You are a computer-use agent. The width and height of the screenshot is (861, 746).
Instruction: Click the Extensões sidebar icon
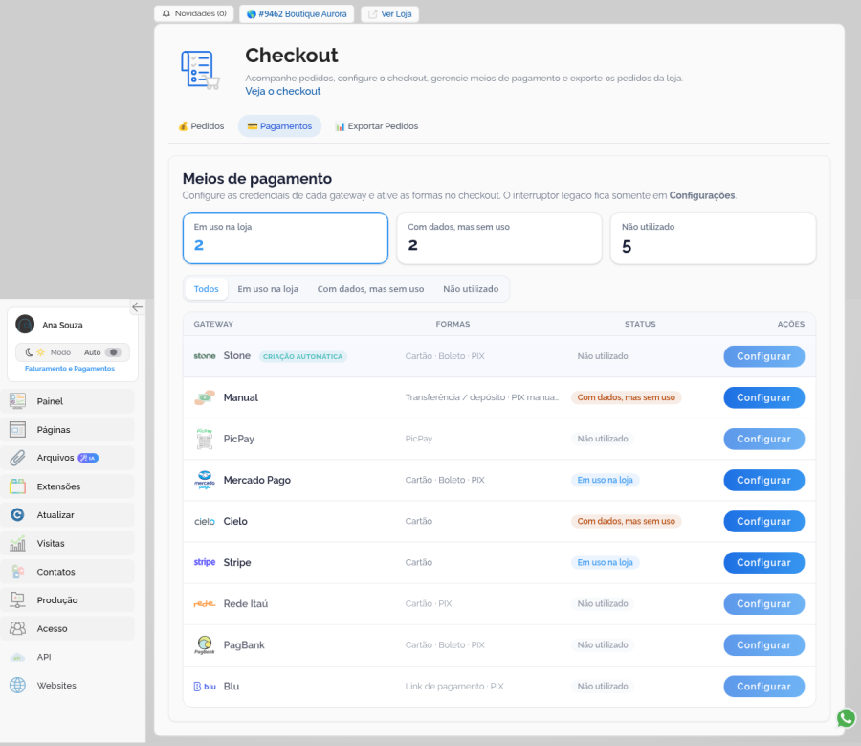point(17,486)
